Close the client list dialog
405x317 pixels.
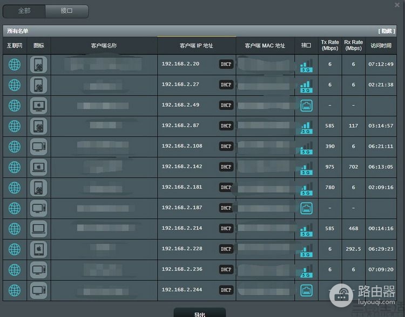397,5
